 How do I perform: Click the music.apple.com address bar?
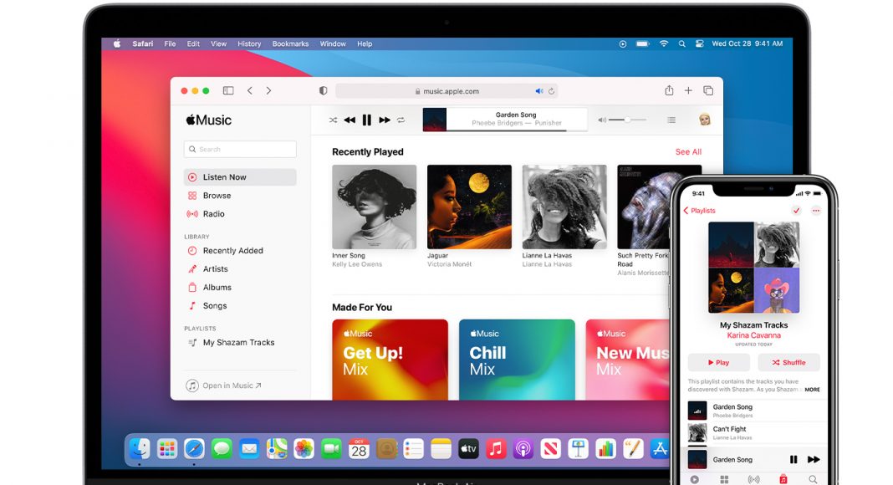pos(446,91)
